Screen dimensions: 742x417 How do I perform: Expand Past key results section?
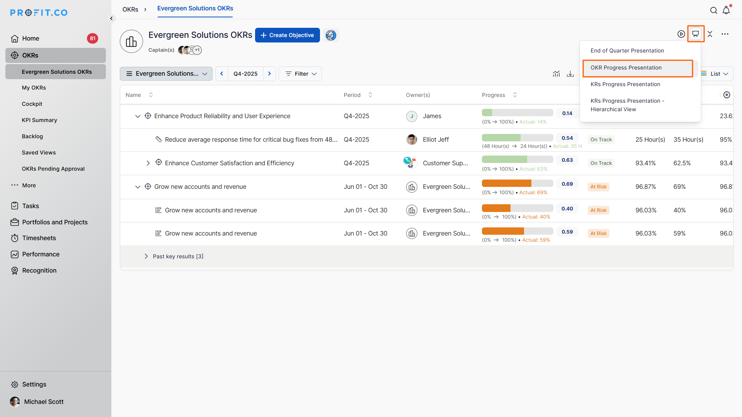pyautogui.click(x=146, y=256)
